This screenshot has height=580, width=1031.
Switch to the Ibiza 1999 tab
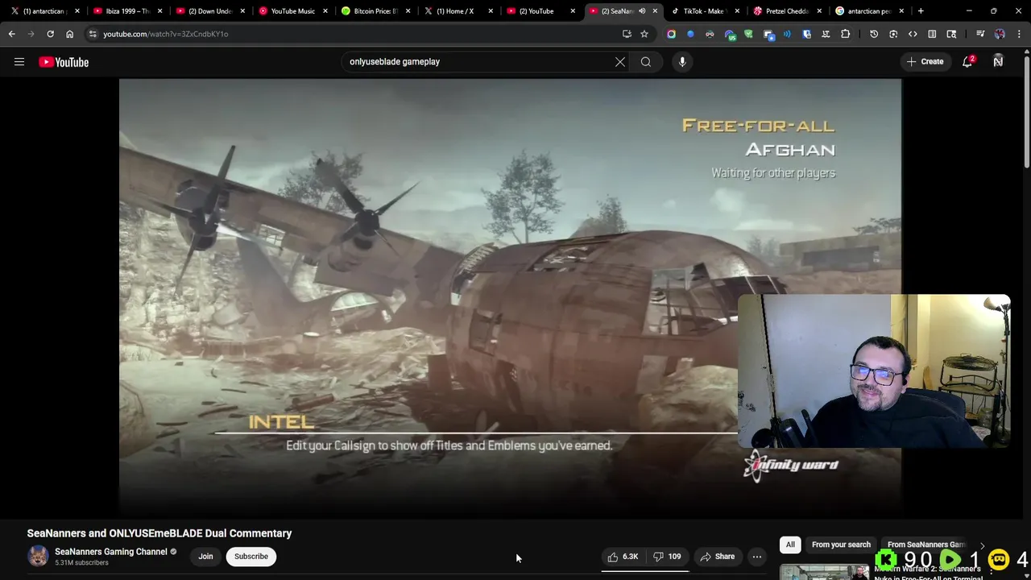coord(128,11)
